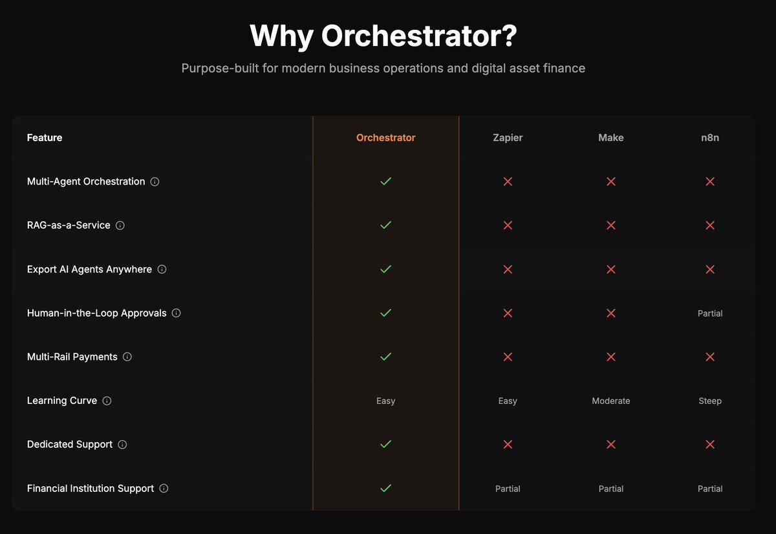776x534 pixels.
Task: Click Moderate in Learning Curve row
Action: point(610,401)
